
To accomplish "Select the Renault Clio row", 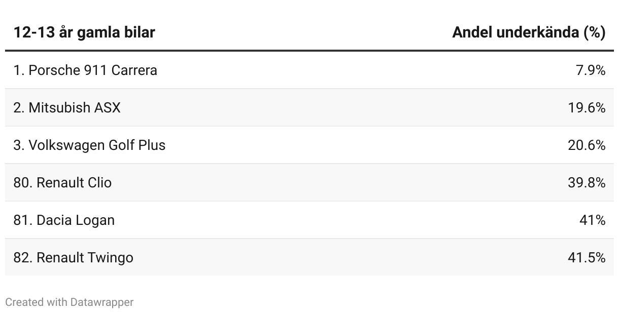I will coord(309,182).
